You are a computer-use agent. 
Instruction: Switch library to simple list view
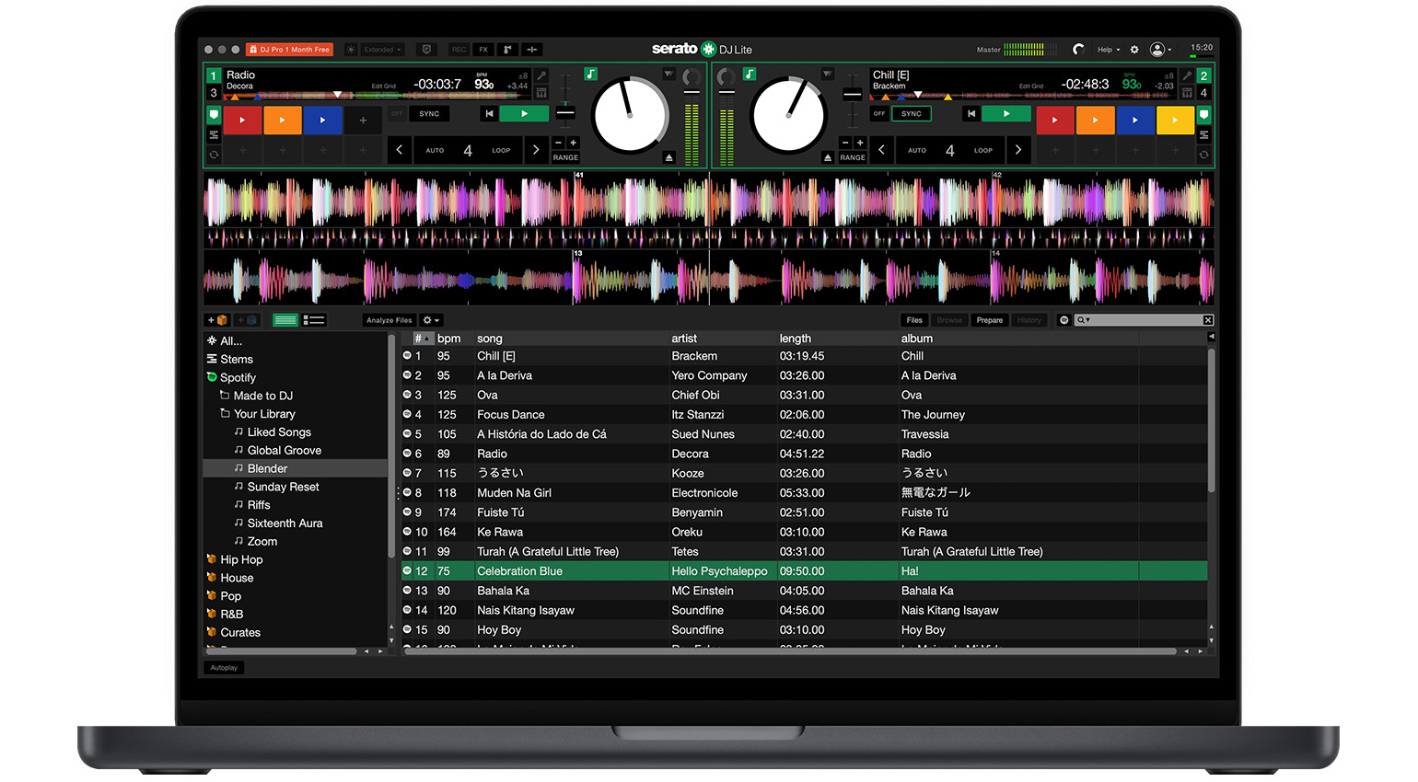[285, 320]
